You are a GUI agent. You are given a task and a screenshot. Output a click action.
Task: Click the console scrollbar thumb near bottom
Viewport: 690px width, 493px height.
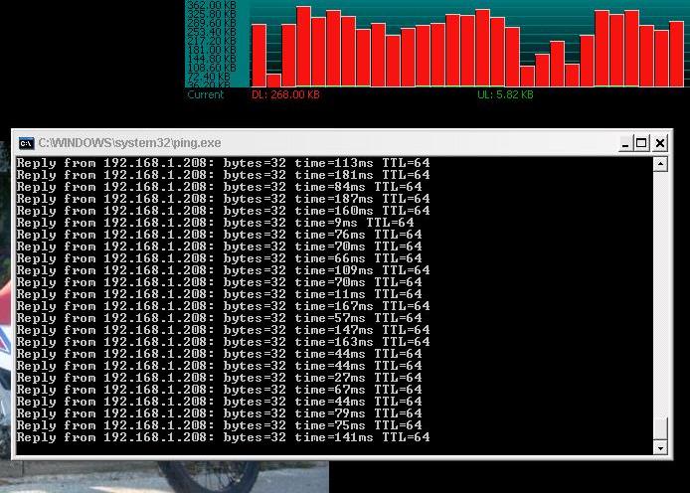(x=659, y=428)
